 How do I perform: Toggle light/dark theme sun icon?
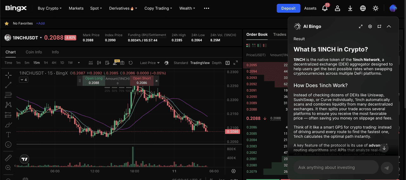[x=376, y=9]
